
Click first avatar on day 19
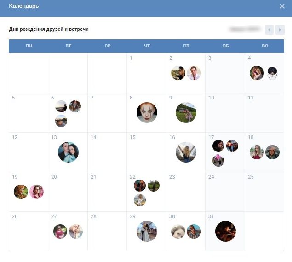[21, 192]
